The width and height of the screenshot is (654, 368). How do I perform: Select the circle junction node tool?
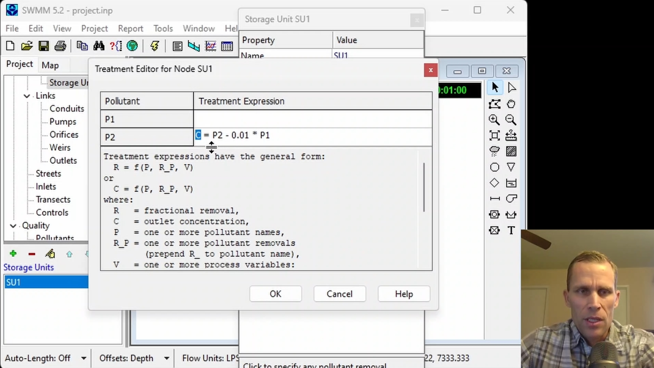(x=494, y=167)
